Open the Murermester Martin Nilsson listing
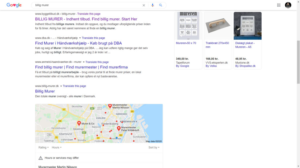This screenshot has width=300, height=168. (x=58, y=167)
